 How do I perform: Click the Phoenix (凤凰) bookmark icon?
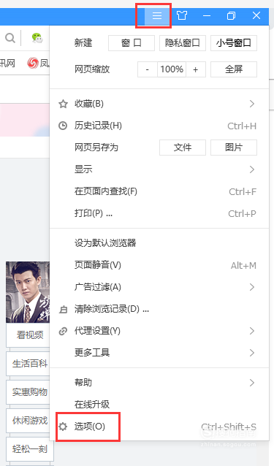[33, 63]
